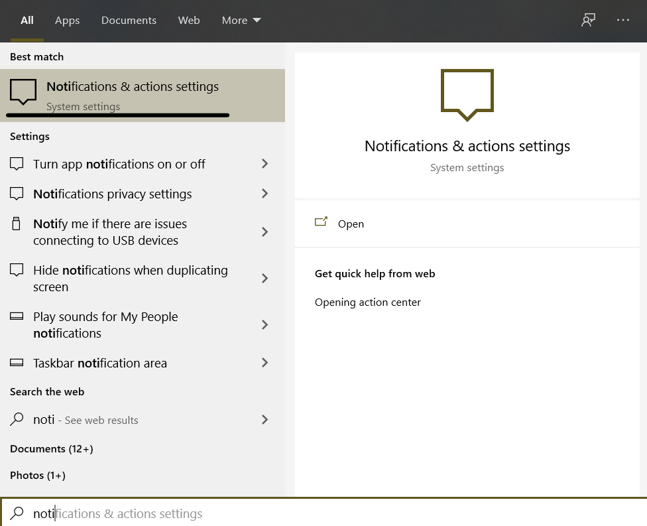
Task: Click the Opening action center help link
Action: [368, 302]
